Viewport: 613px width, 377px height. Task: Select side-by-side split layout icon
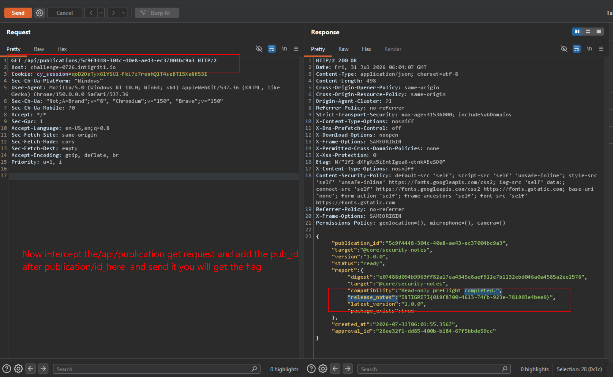click(577, 32)
